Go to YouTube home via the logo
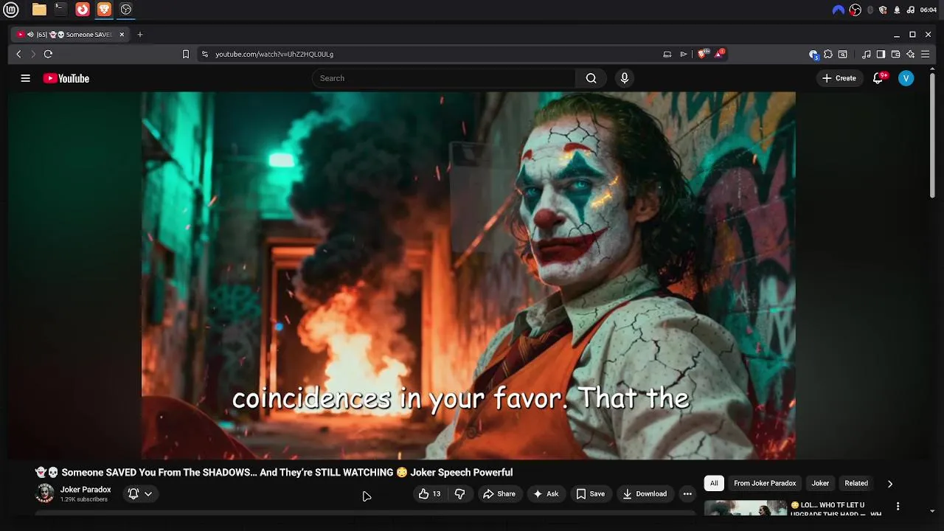 66,78
